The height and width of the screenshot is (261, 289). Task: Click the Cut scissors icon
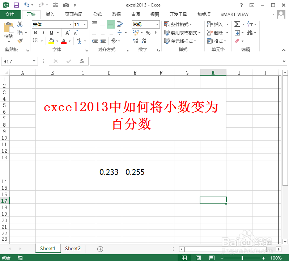click(x=20, y=24)
